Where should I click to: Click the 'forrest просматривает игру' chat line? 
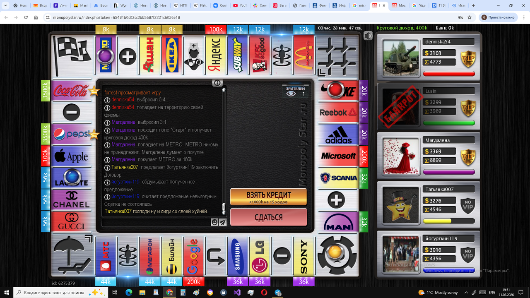pos(132,93)
